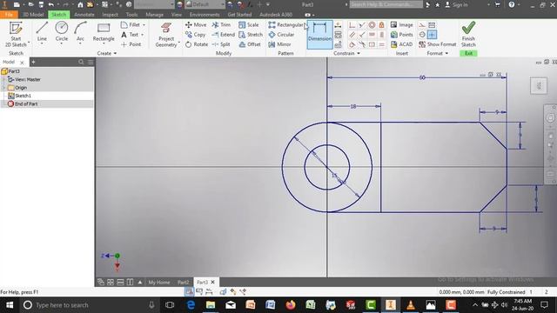Apply the Parallel constraint
The height and width of the screenshot is (313, 557).
pos(352,35)
